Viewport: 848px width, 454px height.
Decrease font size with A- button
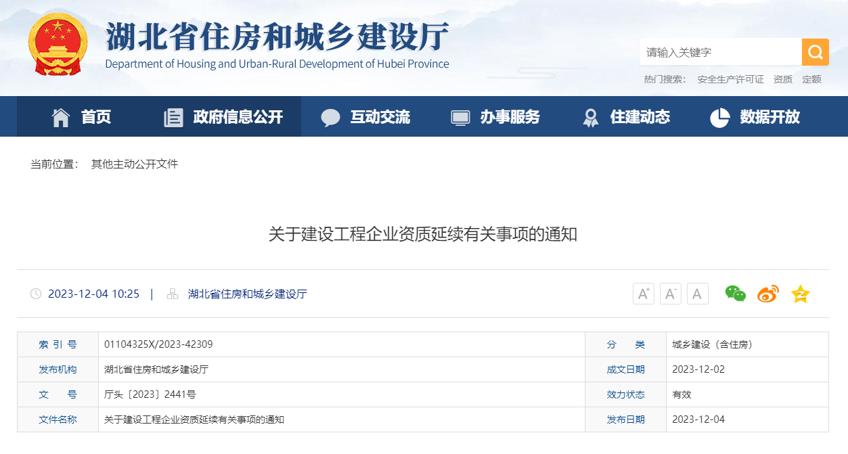[x=671, y=294]
